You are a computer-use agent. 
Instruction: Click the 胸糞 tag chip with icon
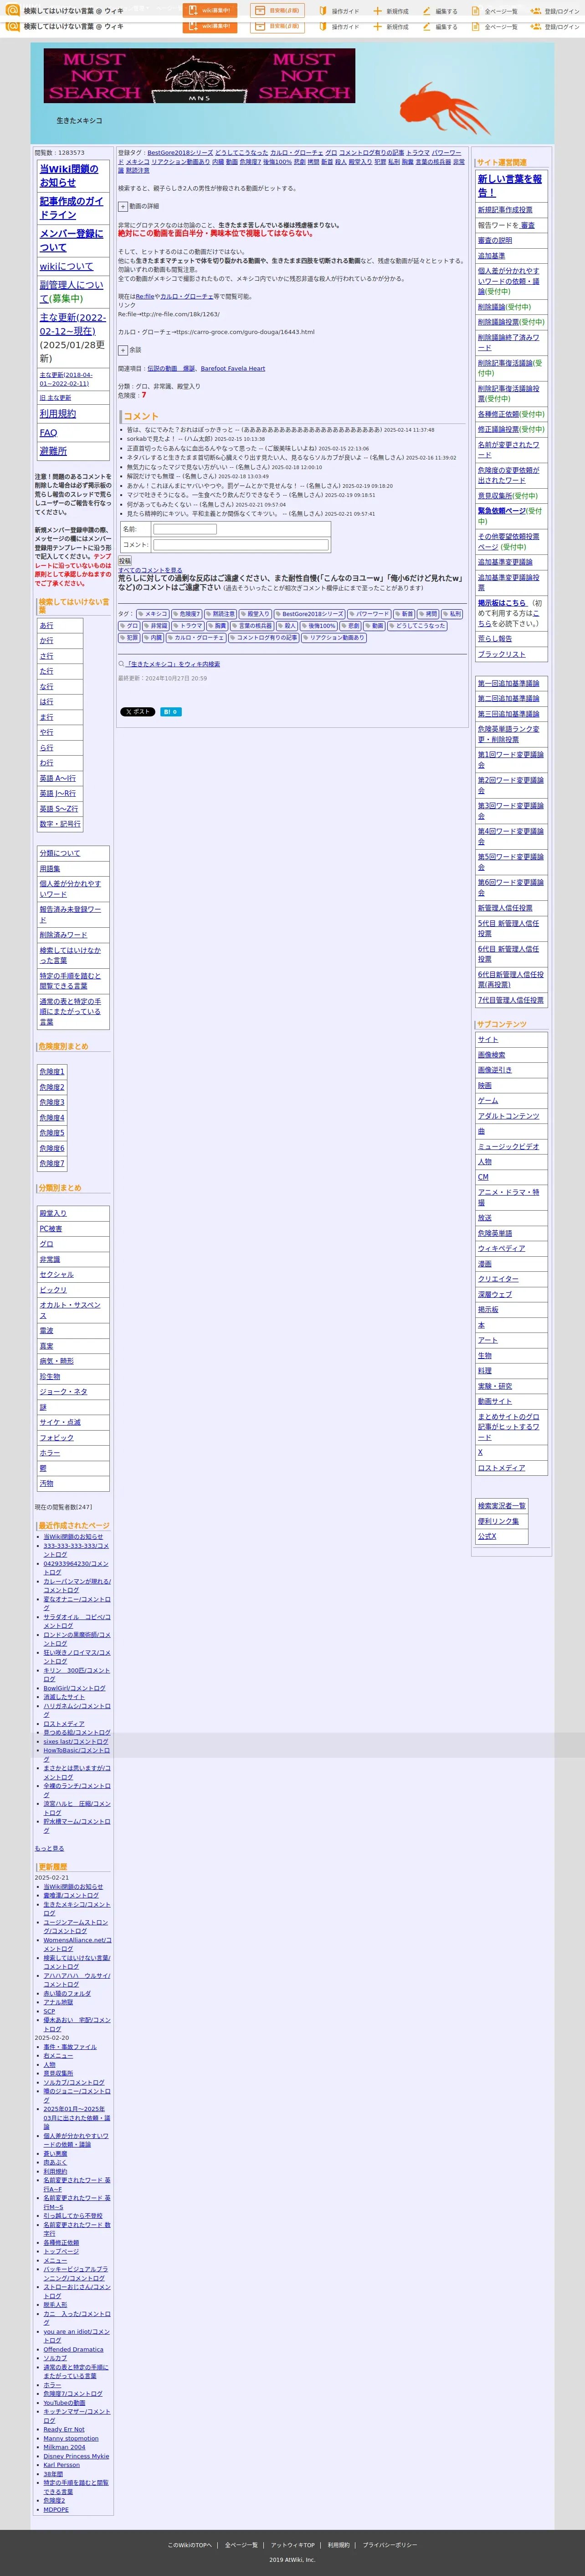(218, 626)
